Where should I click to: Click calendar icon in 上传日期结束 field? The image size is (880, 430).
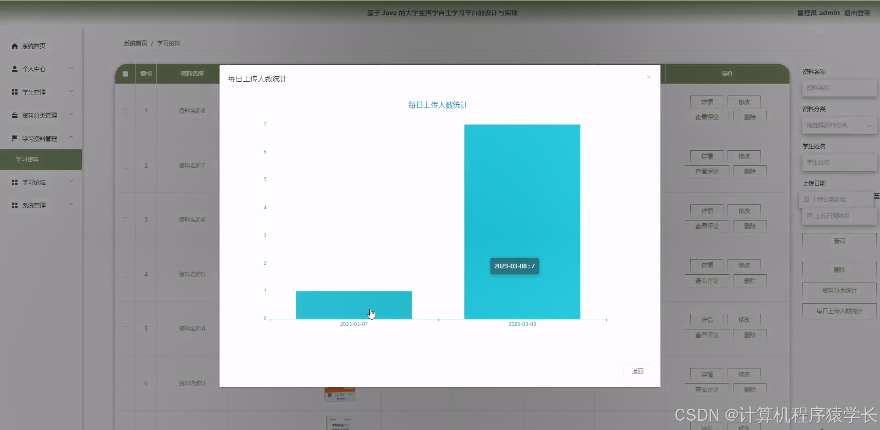(x=810, y=216)
